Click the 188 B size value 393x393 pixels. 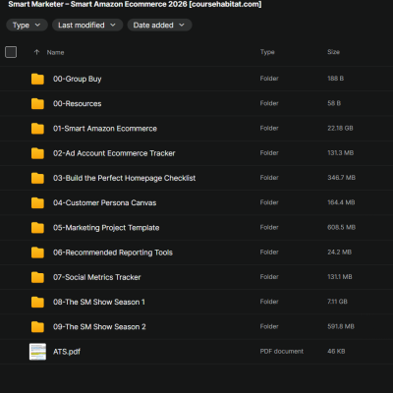(335, 79)
